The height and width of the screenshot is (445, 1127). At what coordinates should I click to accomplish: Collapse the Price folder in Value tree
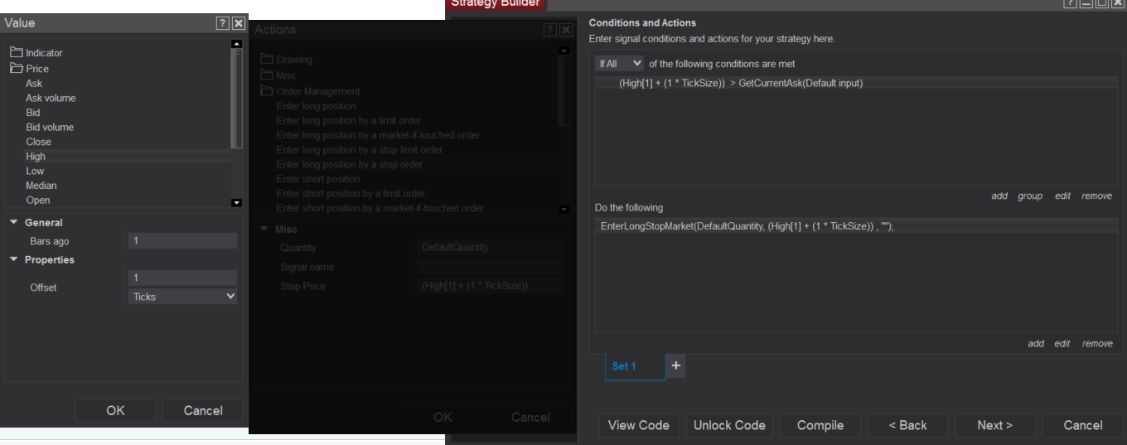coord(29,69)
